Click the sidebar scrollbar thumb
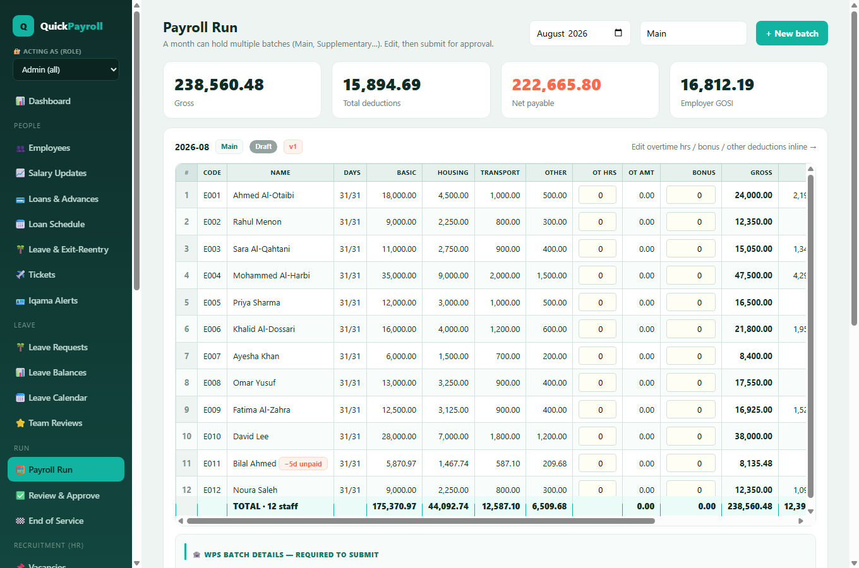Image resolution: width=859 pixels, height=568 pixels. coord(136,150)
